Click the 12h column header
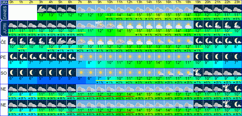242x116 pixels. click(130, 2)
